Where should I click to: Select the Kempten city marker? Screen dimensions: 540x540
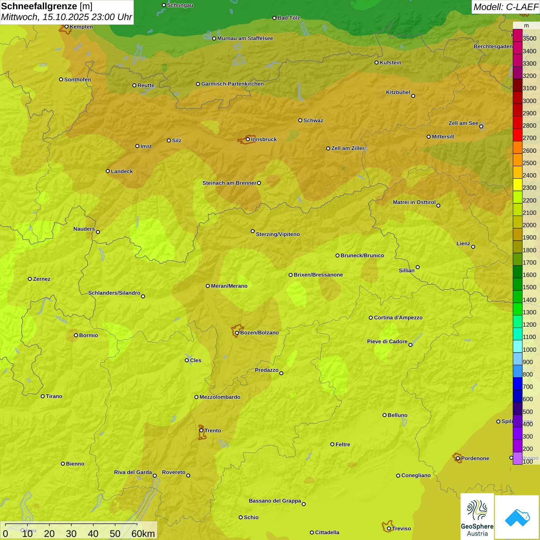[66, 27]
